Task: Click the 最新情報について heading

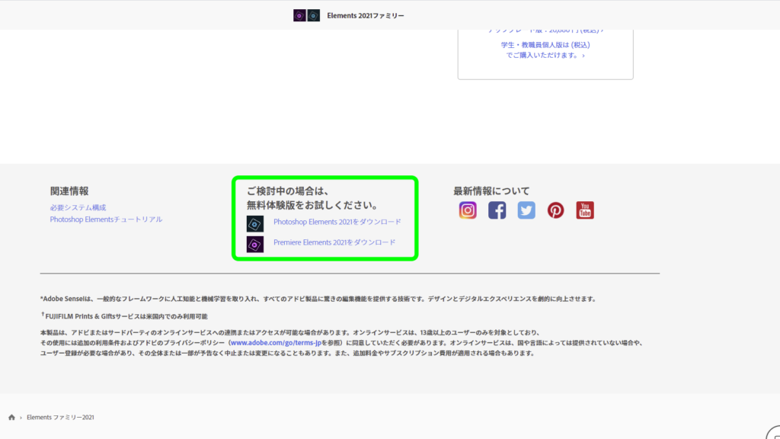Action: 491,191
